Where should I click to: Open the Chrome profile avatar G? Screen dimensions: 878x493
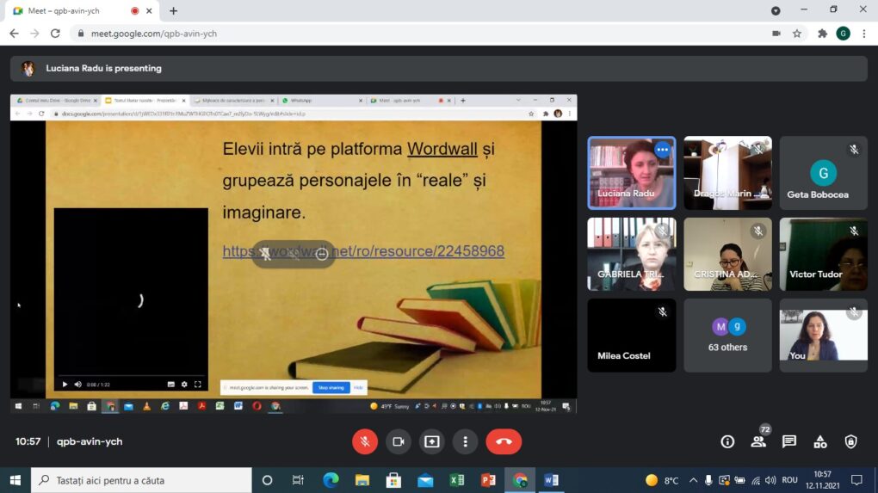coord(844,34)
